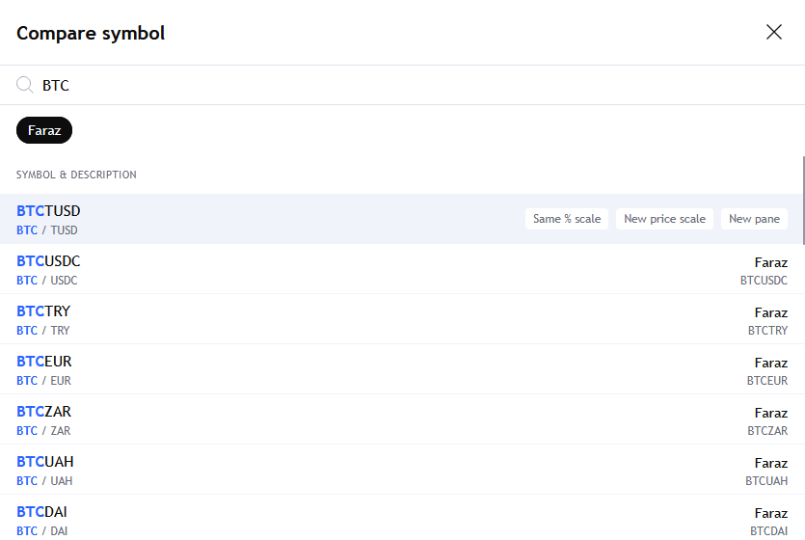Click the BTC / TRY description text
This screenshot has height=540, width=805.
pos(43,331)
